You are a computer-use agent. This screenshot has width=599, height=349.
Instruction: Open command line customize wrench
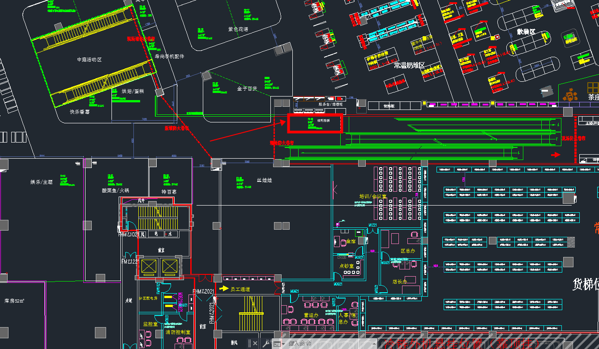click(266, 344)
